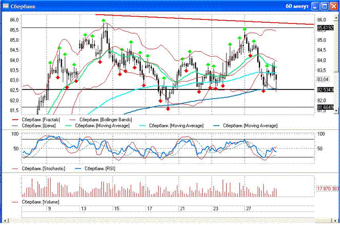This screenshot has height=225, width=340.
Task: Click the volume value 17 870 383
Action: [328, 189]
